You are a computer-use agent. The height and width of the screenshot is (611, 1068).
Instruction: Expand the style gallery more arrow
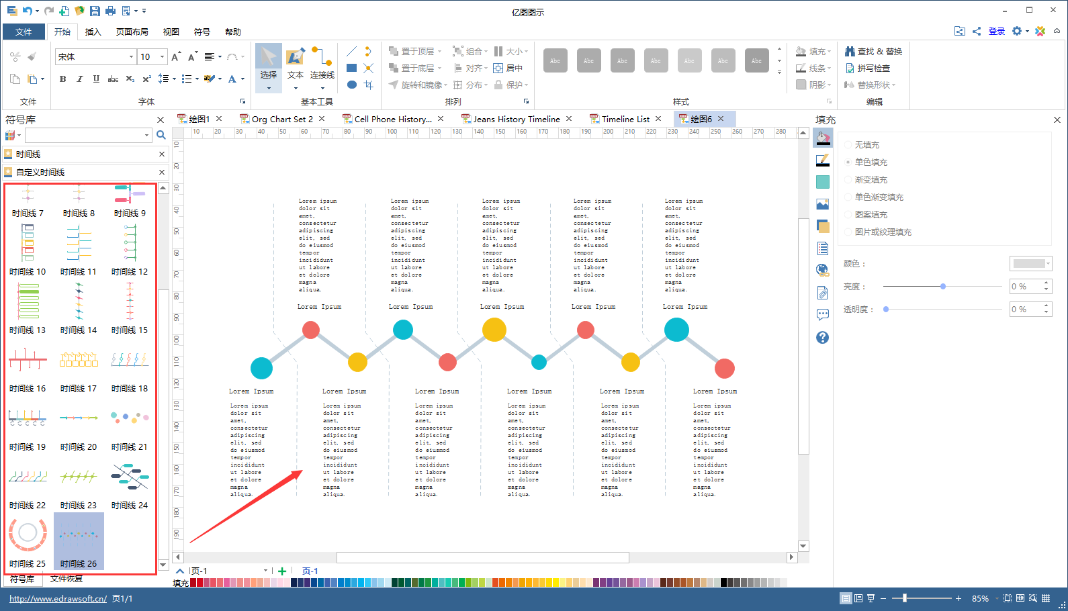pyautogui.click(x=779, y=71)
